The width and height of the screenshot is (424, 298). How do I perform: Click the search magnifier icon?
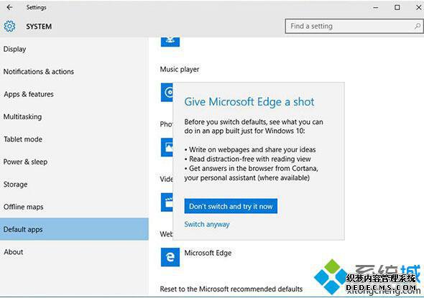418,26
